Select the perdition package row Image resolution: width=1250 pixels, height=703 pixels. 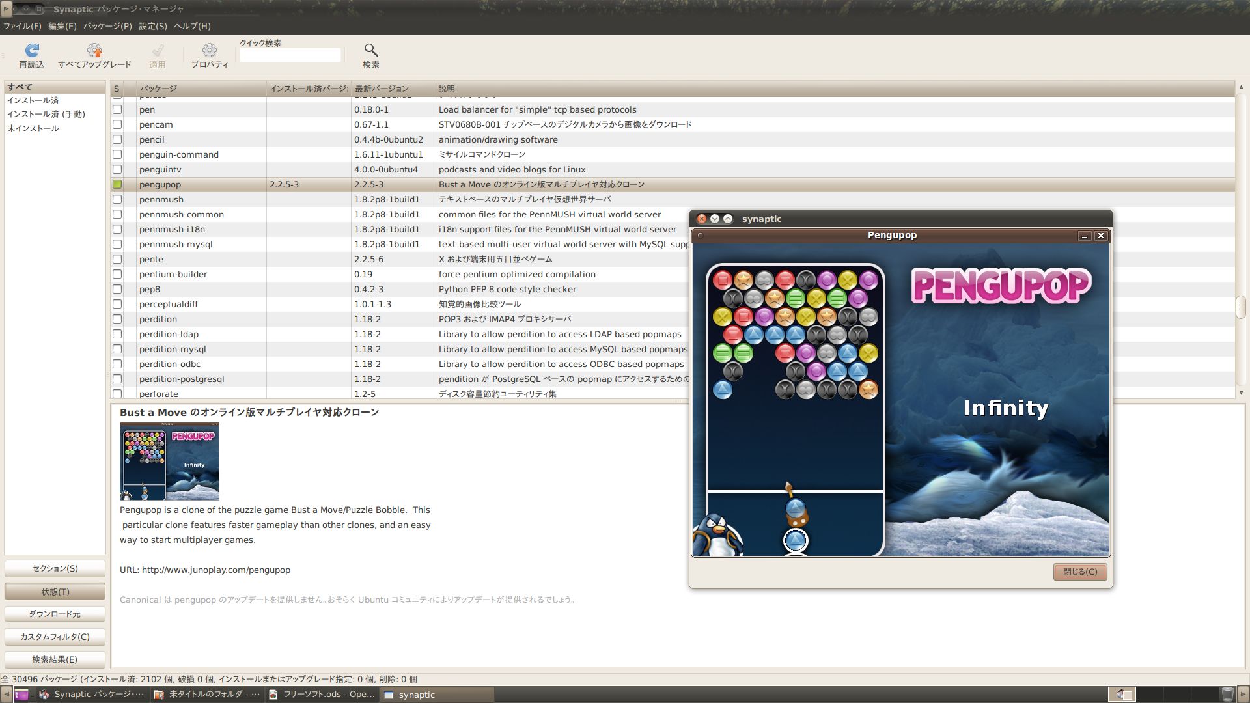(400, 319)
